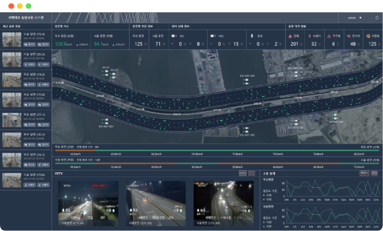The width and height of the screenshot is (383, 231).
Task: Click the notification bell icon
Action: pos(377,17)
